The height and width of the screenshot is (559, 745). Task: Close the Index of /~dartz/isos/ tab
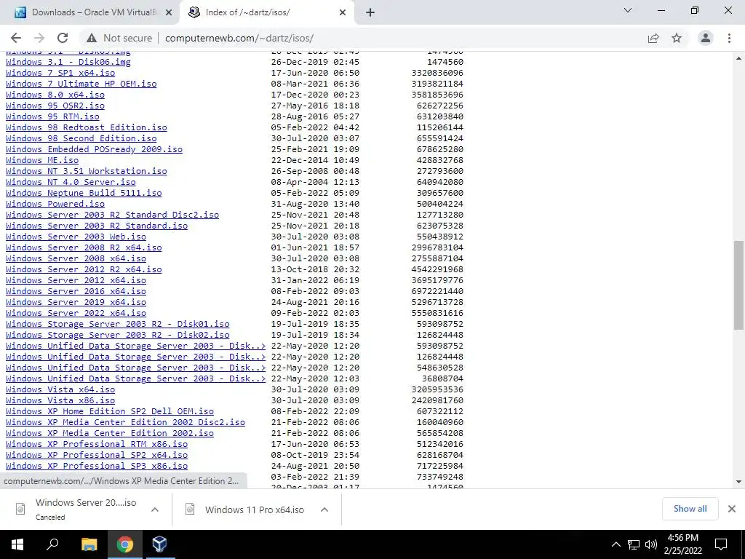click(x=343, y=12)
